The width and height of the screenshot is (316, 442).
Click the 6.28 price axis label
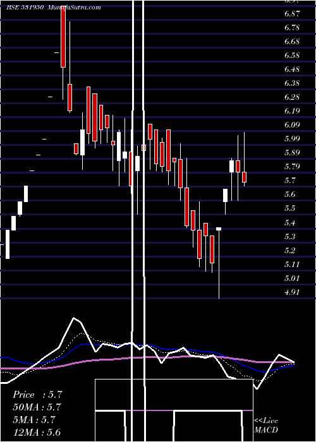[x=292, y=97]
